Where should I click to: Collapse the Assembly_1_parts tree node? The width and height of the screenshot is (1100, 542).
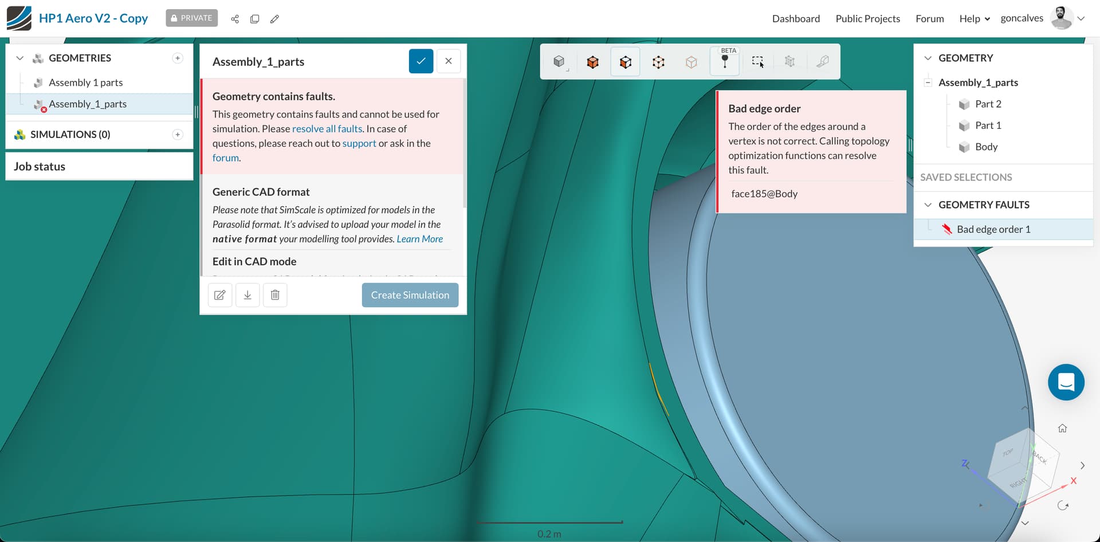click(x=928, y=83)
